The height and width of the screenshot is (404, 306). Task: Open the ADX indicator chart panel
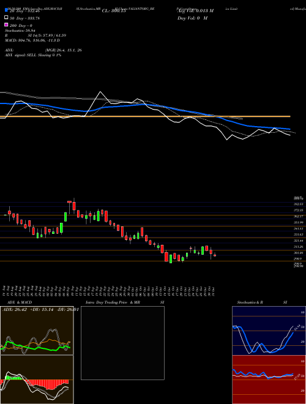click(37, 331)
